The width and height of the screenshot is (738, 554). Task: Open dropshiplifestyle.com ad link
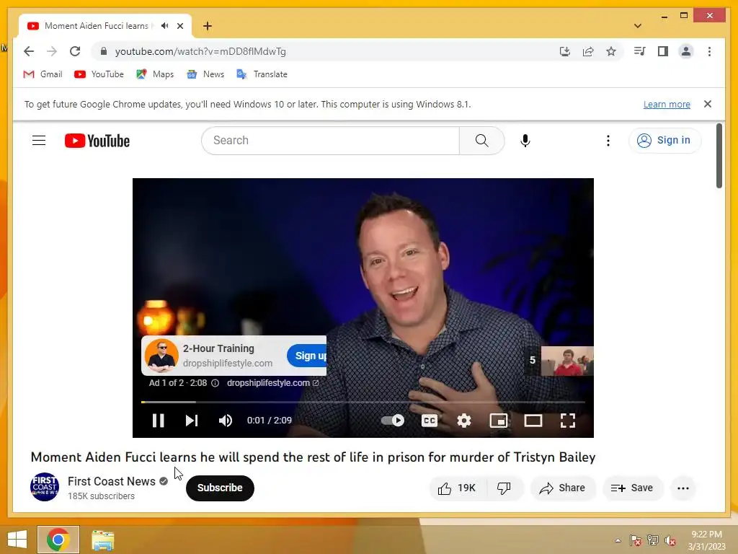pos(272,383)
